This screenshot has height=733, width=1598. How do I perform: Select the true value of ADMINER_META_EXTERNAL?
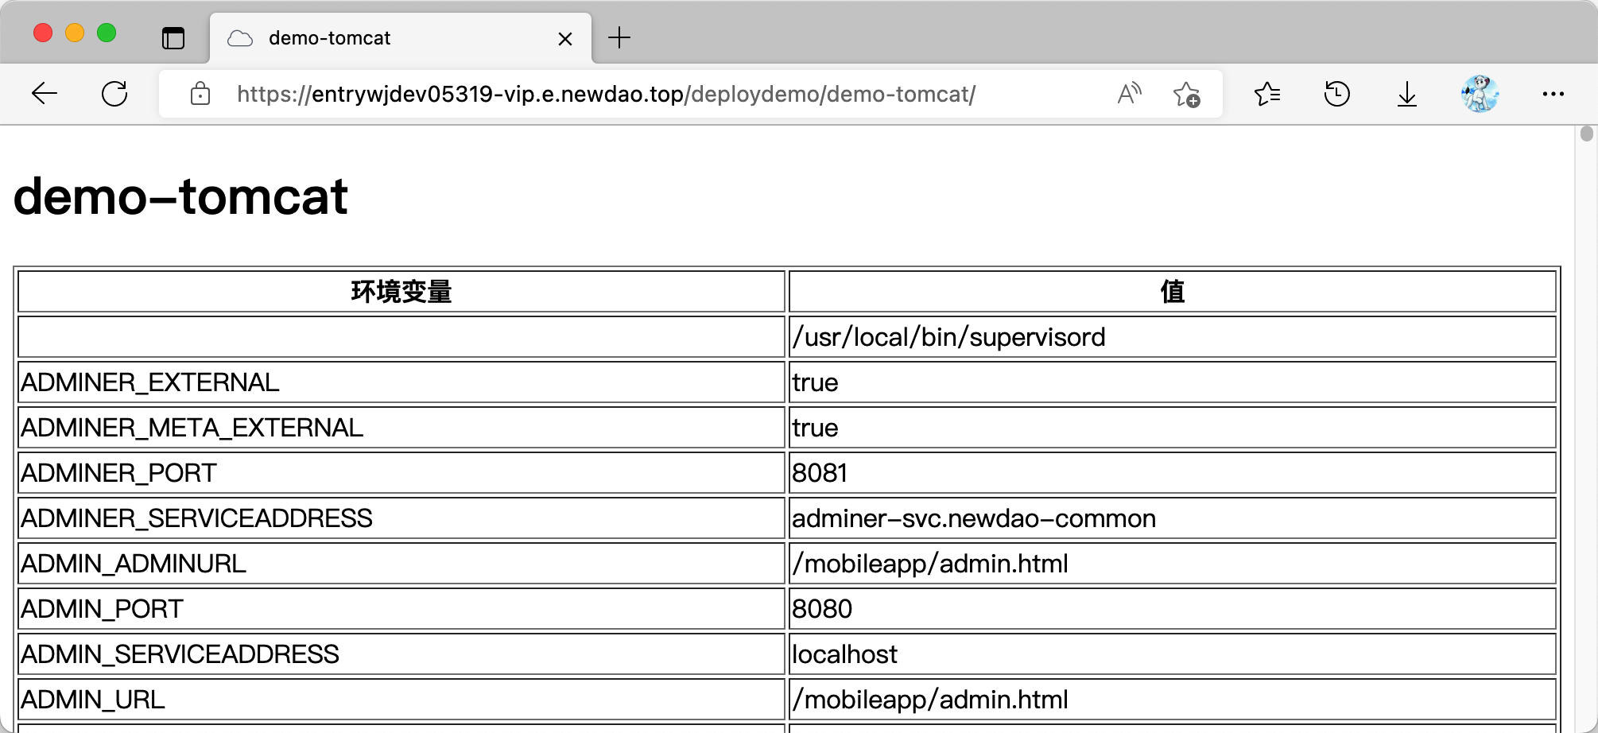(815, 428)
